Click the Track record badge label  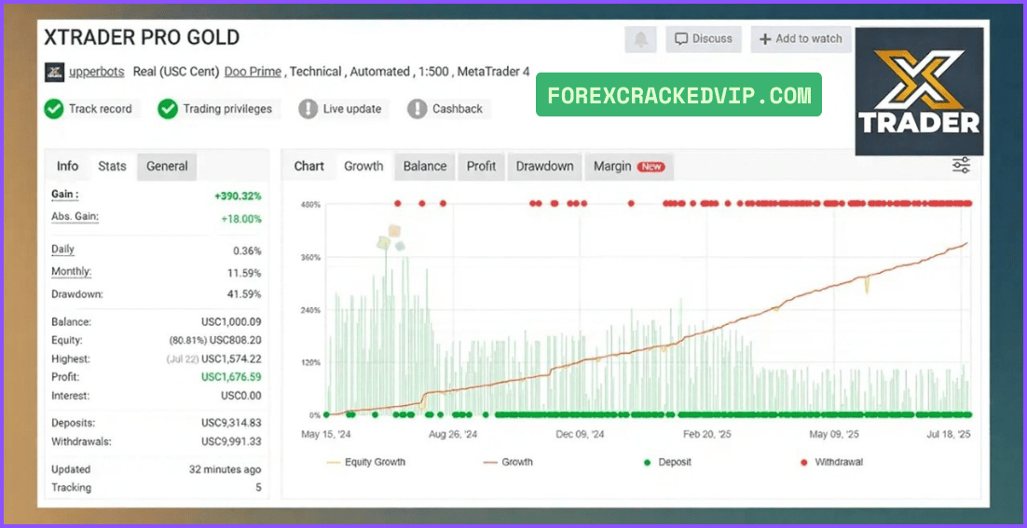point(101,109)
